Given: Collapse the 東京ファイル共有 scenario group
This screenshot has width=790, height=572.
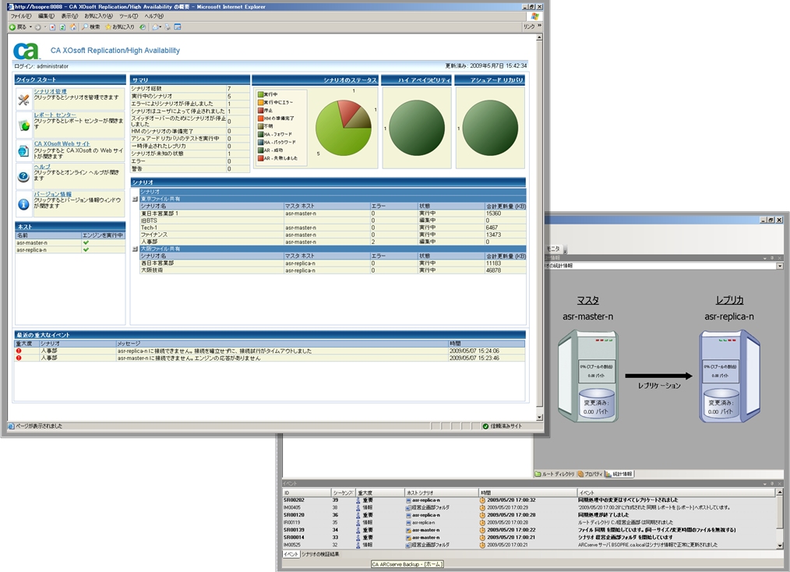Looking at the screenshot, I should (135, 199).
